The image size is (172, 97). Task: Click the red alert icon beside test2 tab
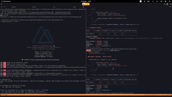83,7
